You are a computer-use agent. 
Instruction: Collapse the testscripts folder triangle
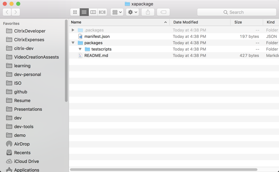tap(80, 49)
